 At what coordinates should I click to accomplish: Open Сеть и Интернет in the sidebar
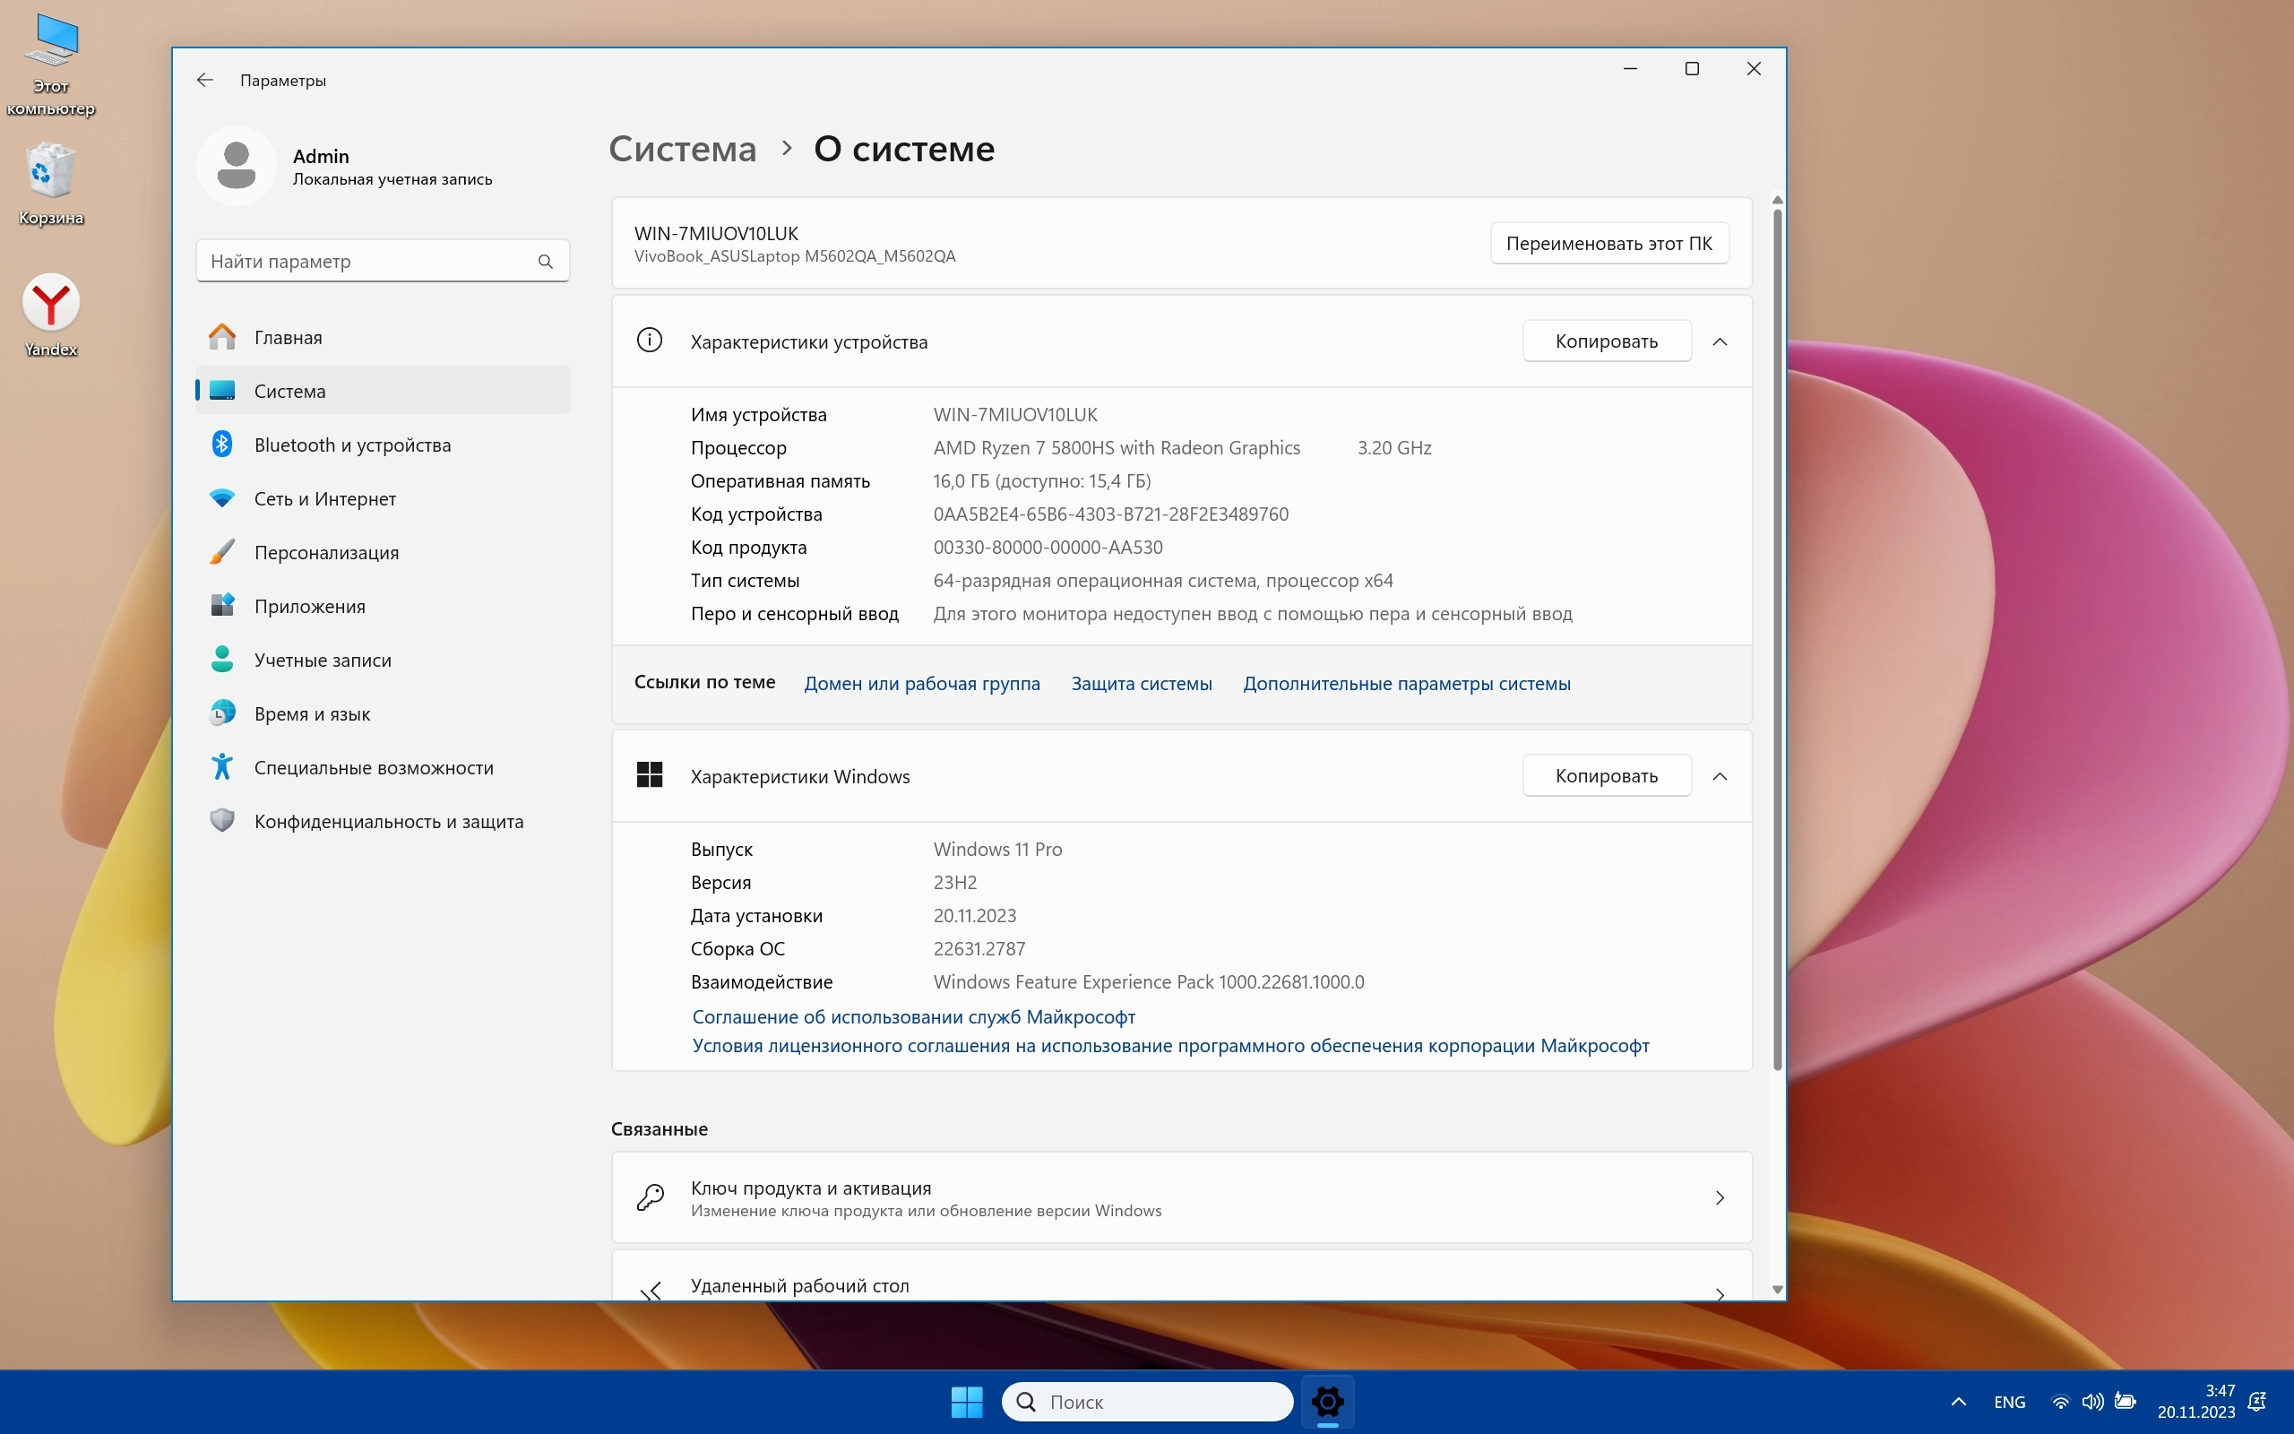click(x=324, y=499)
